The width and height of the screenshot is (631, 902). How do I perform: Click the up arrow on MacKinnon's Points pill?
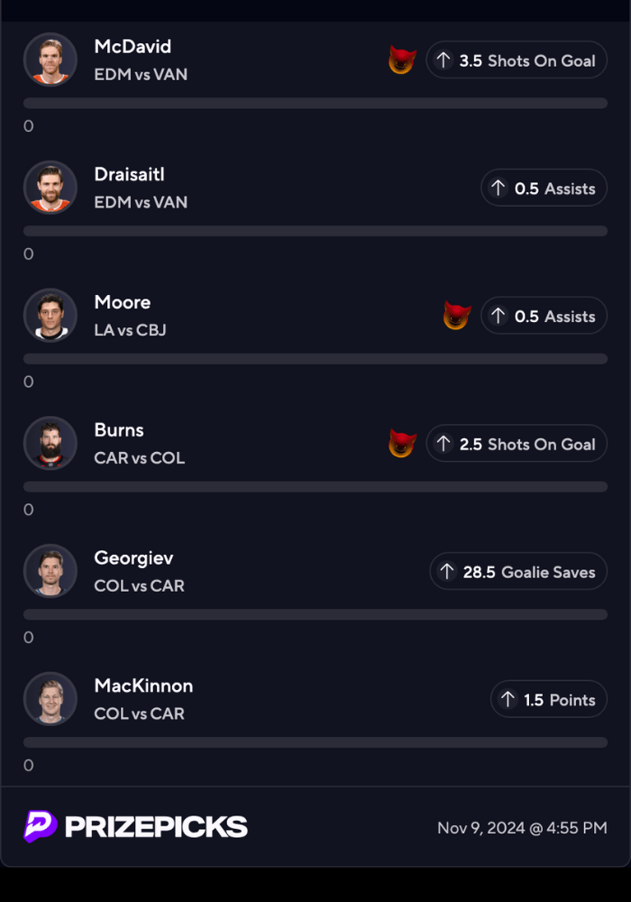508,700
